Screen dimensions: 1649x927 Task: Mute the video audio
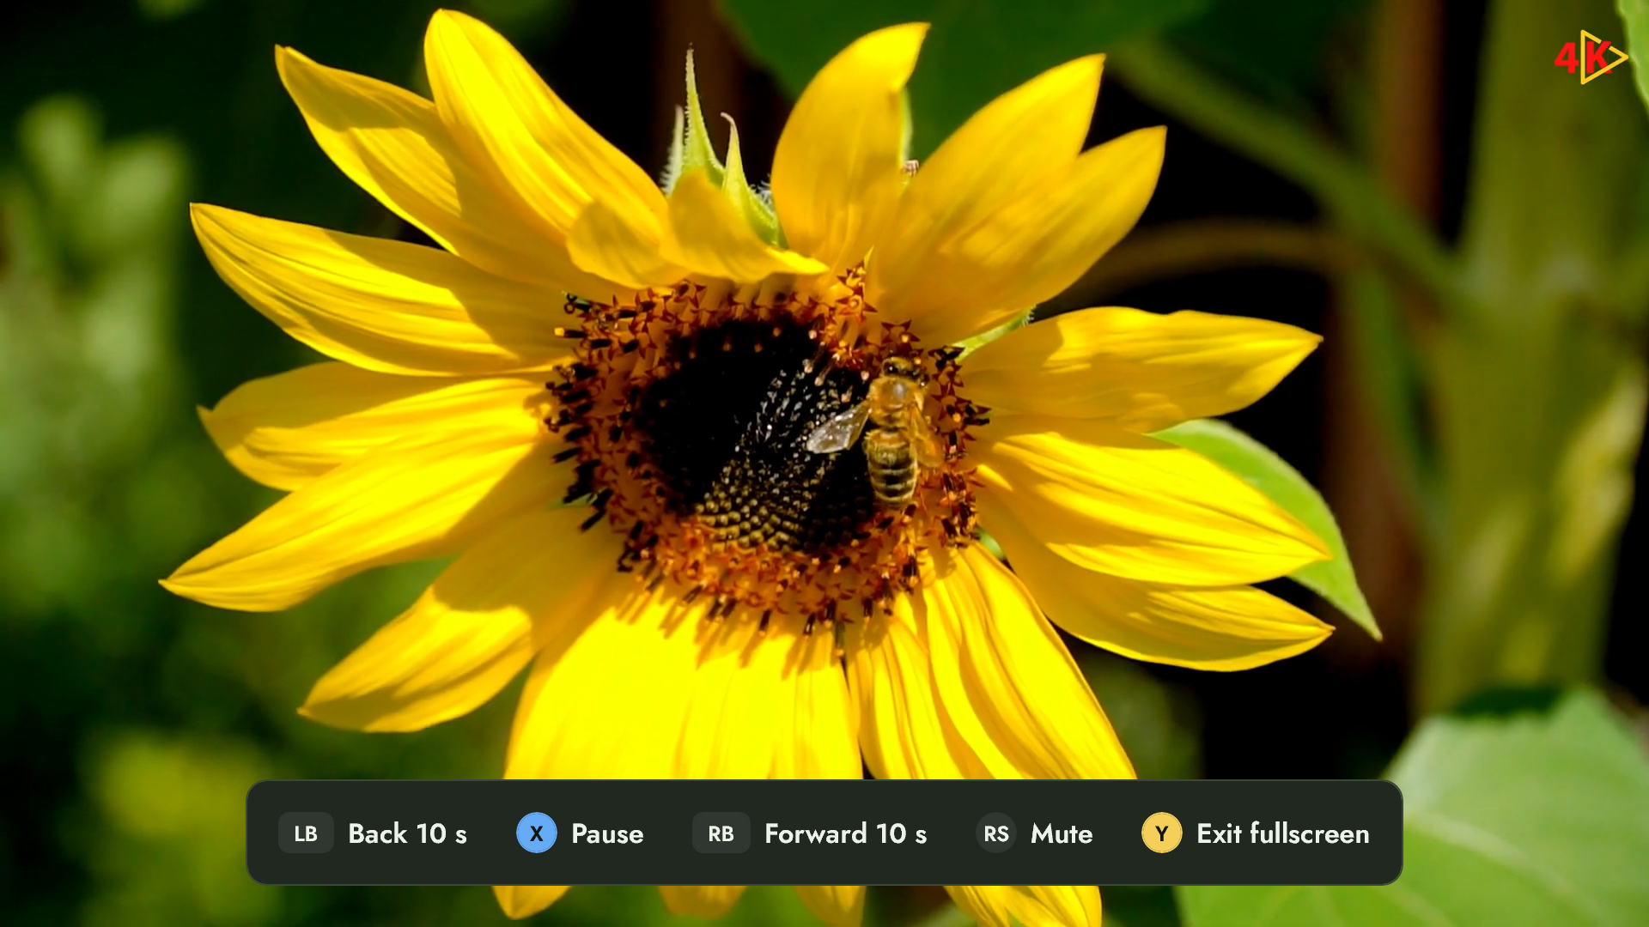pyautogui.click(x=1062, y=833)
